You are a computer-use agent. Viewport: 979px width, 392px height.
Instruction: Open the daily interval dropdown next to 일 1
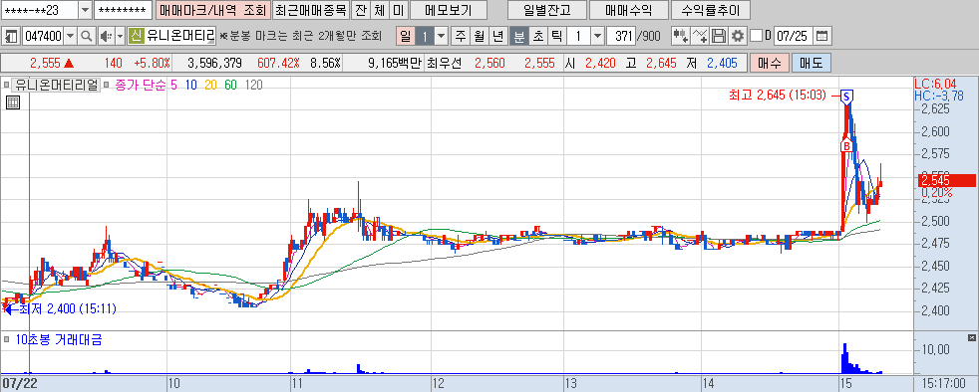pos(442,36)
